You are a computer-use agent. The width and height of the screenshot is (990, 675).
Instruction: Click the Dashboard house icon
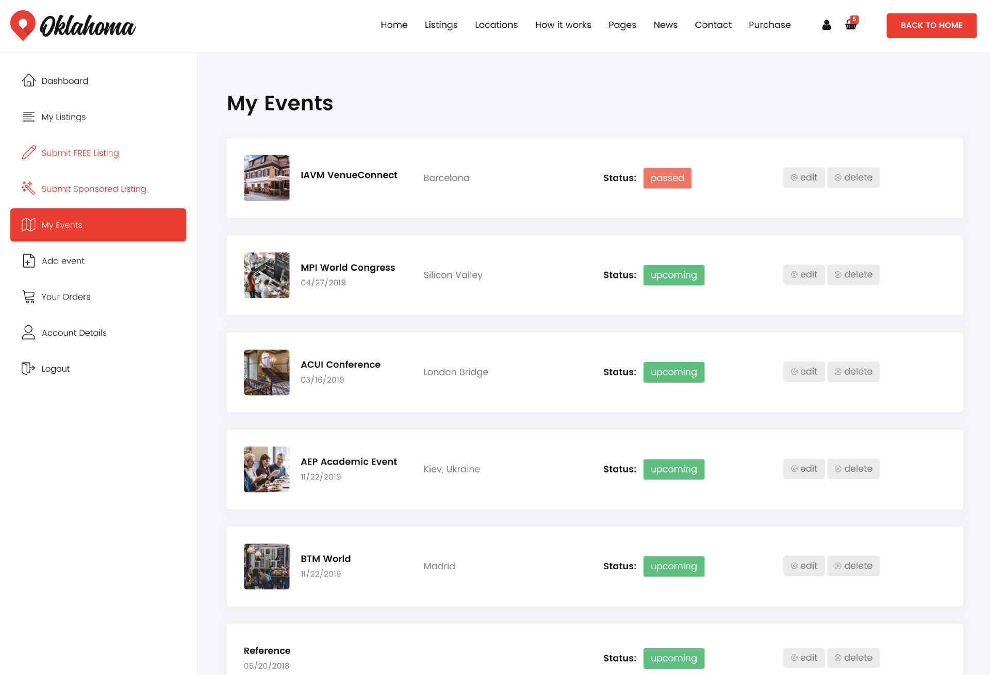(28, 80)
